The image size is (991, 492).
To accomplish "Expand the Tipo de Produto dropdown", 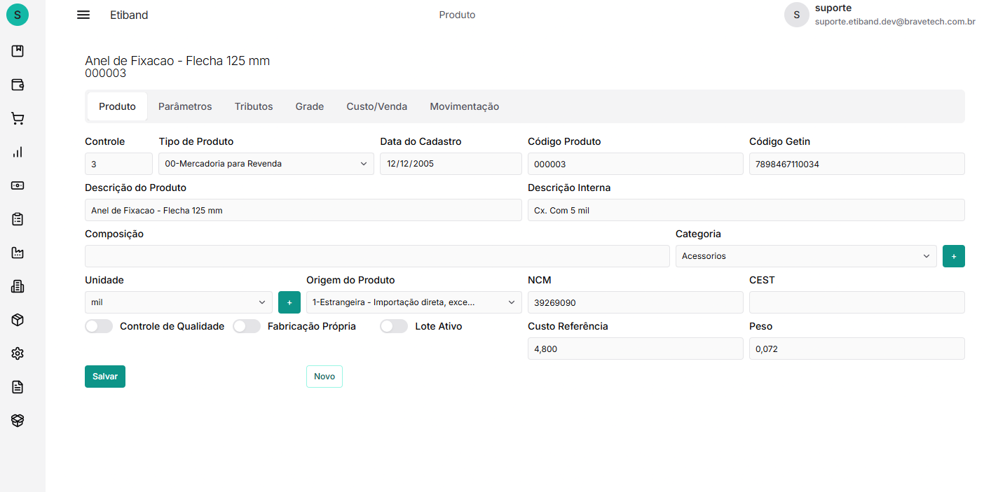I will coord(266,164).
